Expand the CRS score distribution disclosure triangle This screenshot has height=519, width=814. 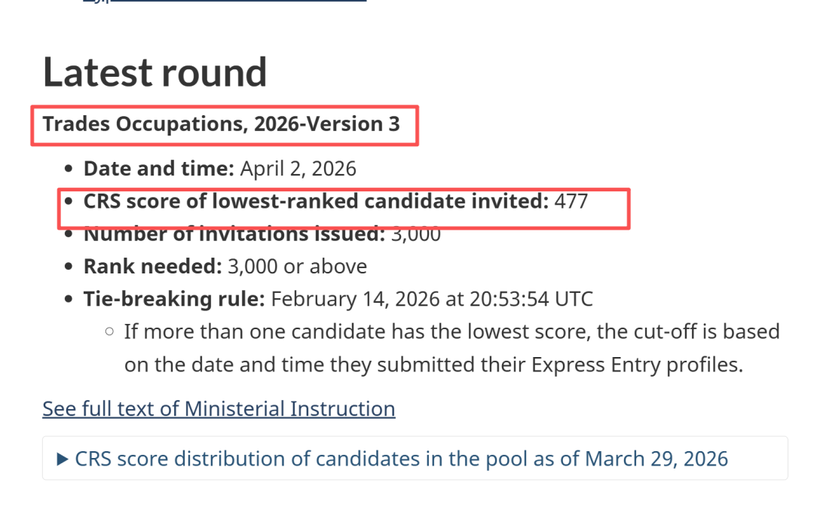[63, 459]
